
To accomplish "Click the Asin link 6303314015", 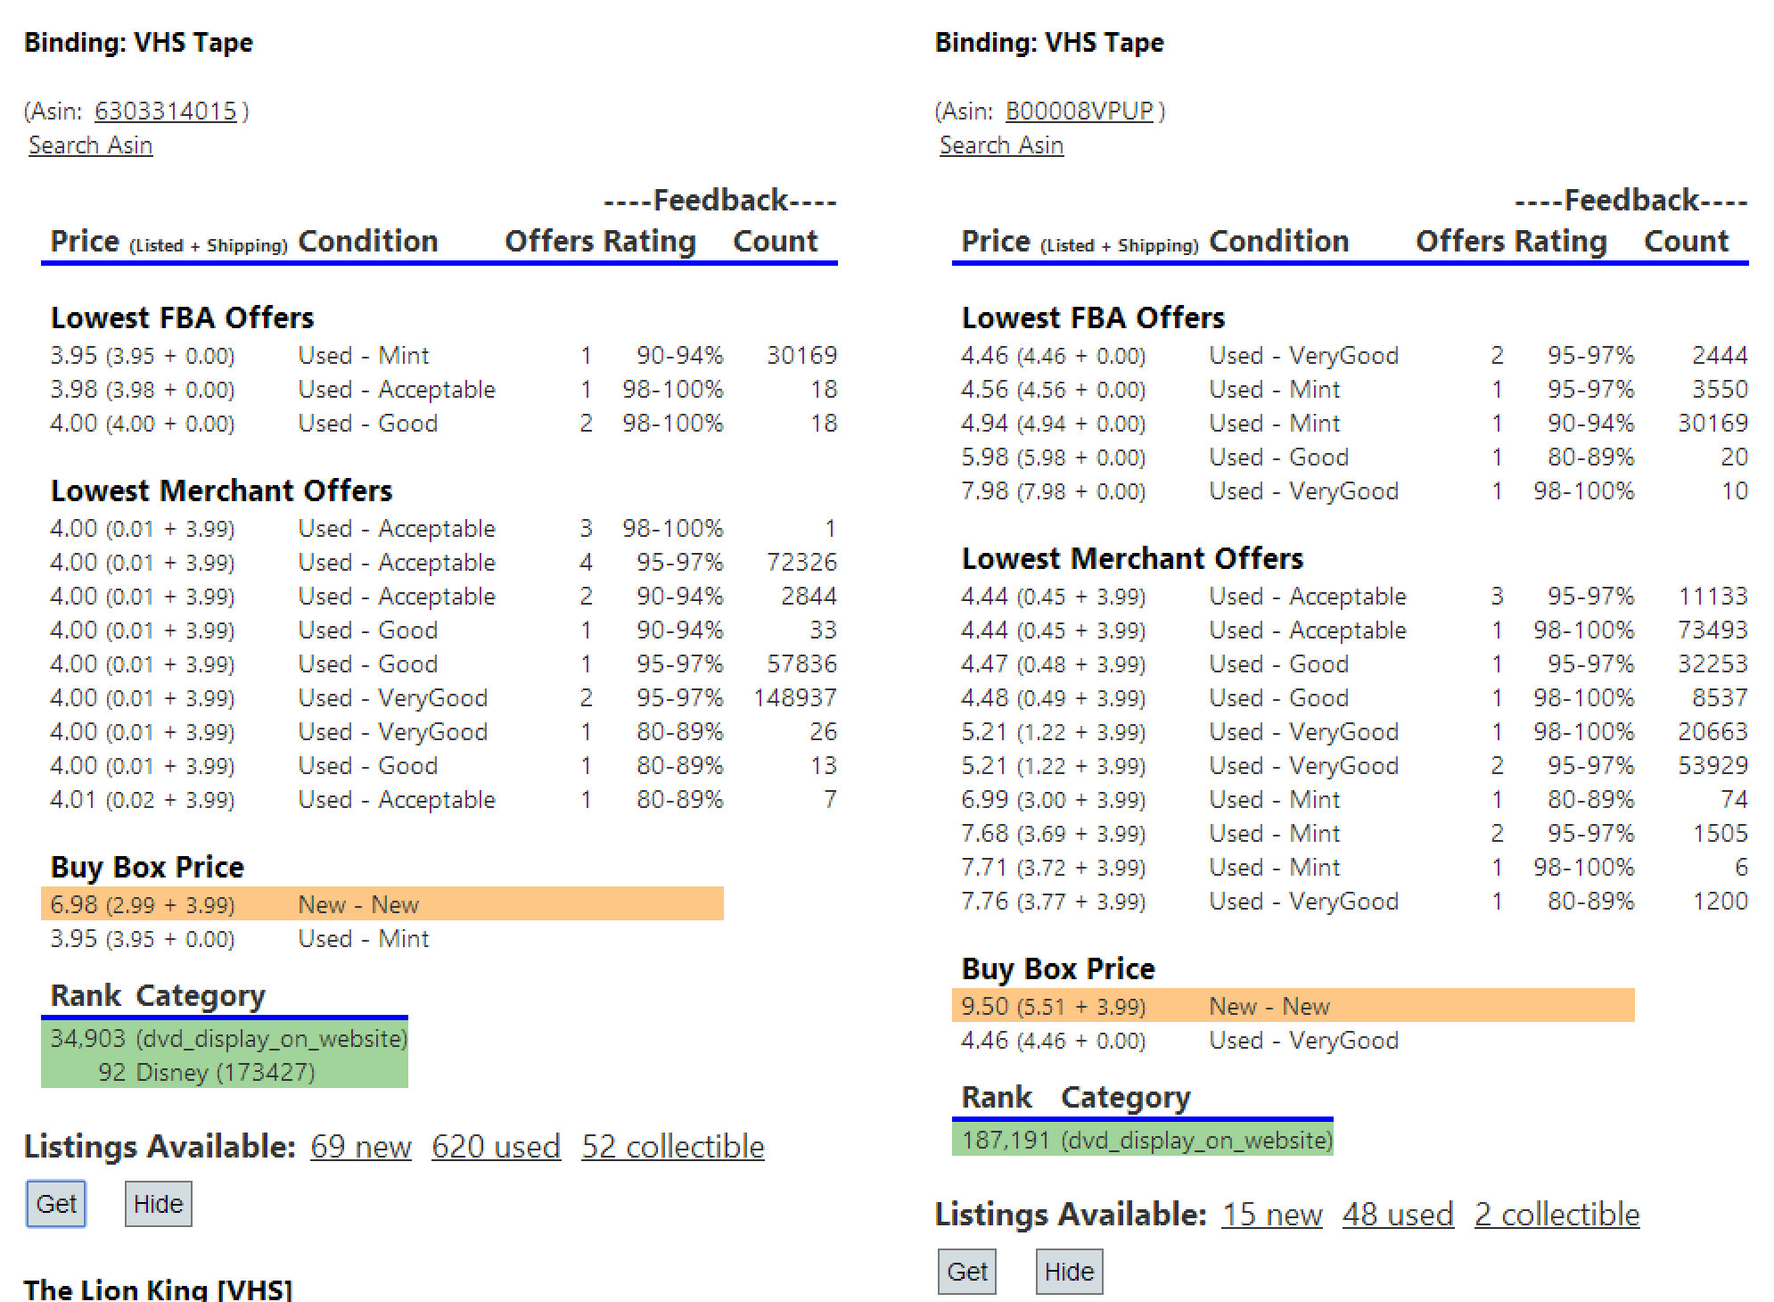I will coord(165,111).
